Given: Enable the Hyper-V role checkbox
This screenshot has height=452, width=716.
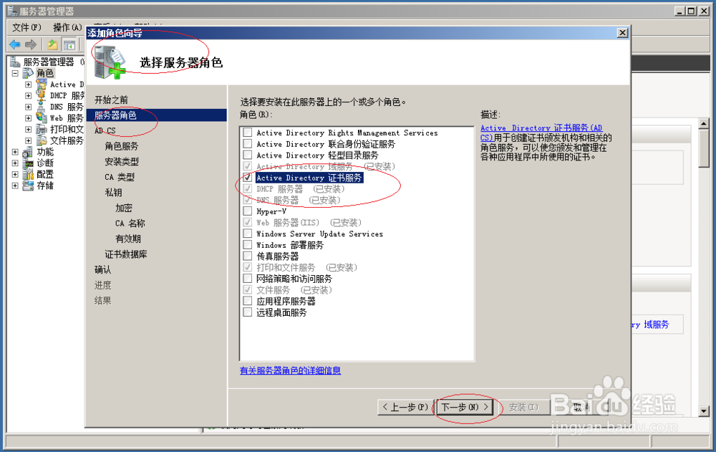Looking at the screenshot, I should point(248,211).
